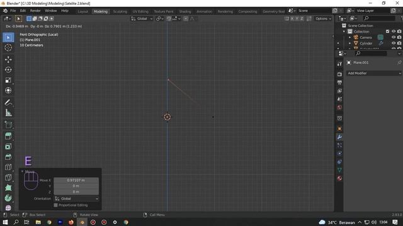403x226 pixels.
Task: Select the Select Box tool
Action: coord(8,38)
